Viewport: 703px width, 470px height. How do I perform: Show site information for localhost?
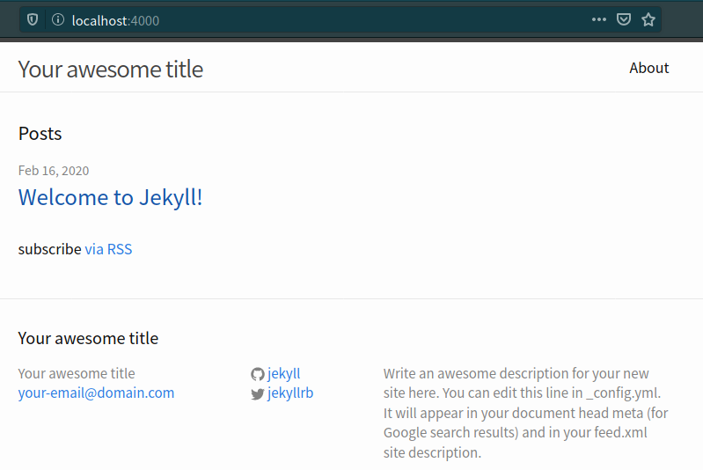tap(58, 19)
